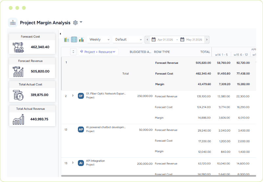
Task: Expand the Fiber Optic Network project row
Action: [x=73, y=95]
